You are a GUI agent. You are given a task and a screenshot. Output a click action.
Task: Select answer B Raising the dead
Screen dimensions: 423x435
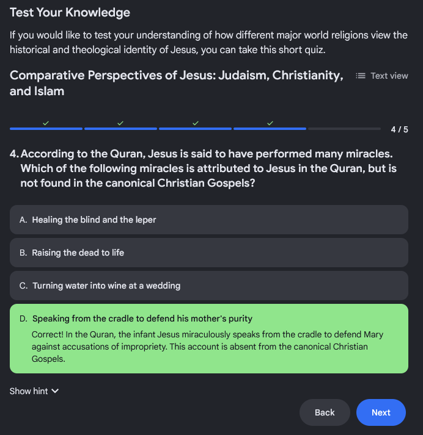coord(209,253)
